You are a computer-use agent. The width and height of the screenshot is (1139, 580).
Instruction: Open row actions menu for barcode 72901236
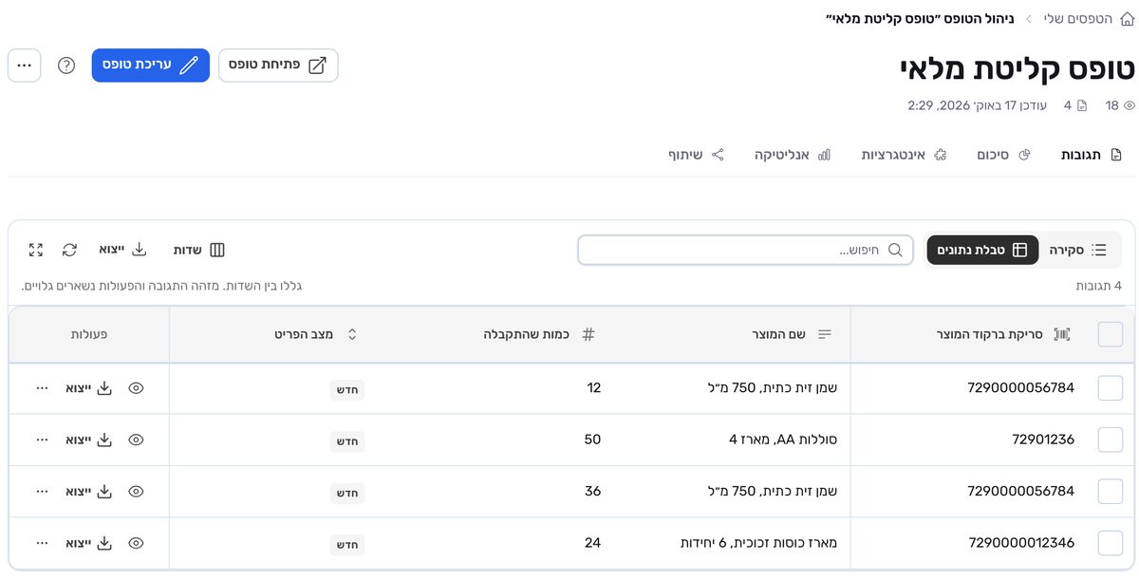[42, 440]
